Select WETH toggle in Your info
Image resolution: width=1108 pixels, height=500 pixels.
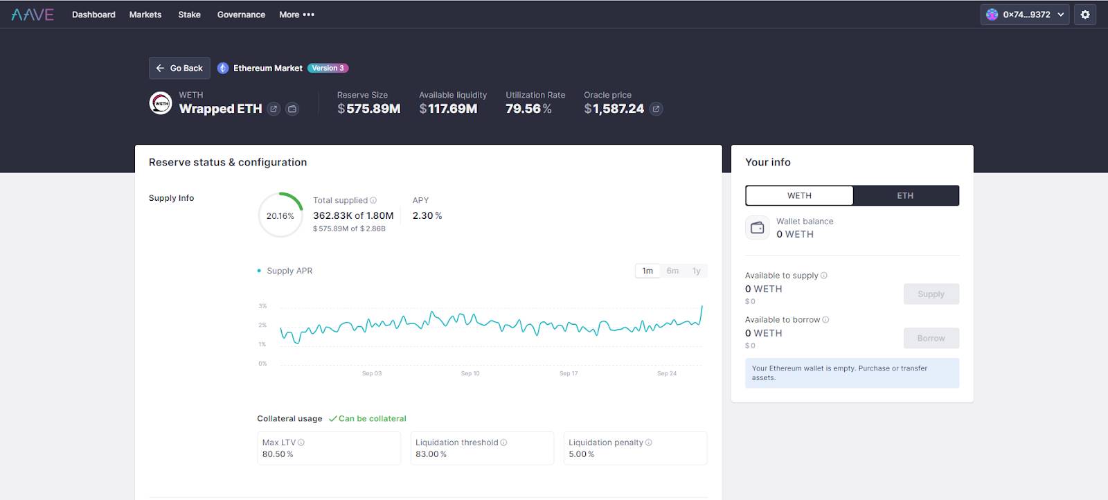pyautogui.click(x=799, y=195)
